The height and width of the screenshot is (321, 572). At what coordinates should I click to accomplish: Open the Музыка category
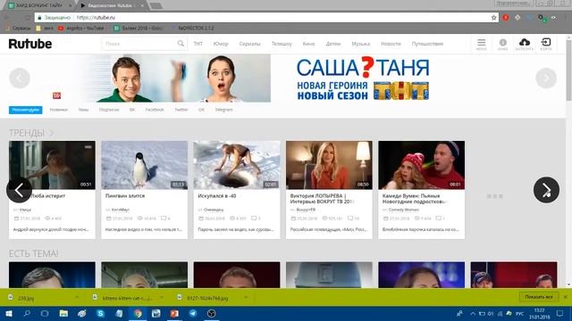click(361, 44)
